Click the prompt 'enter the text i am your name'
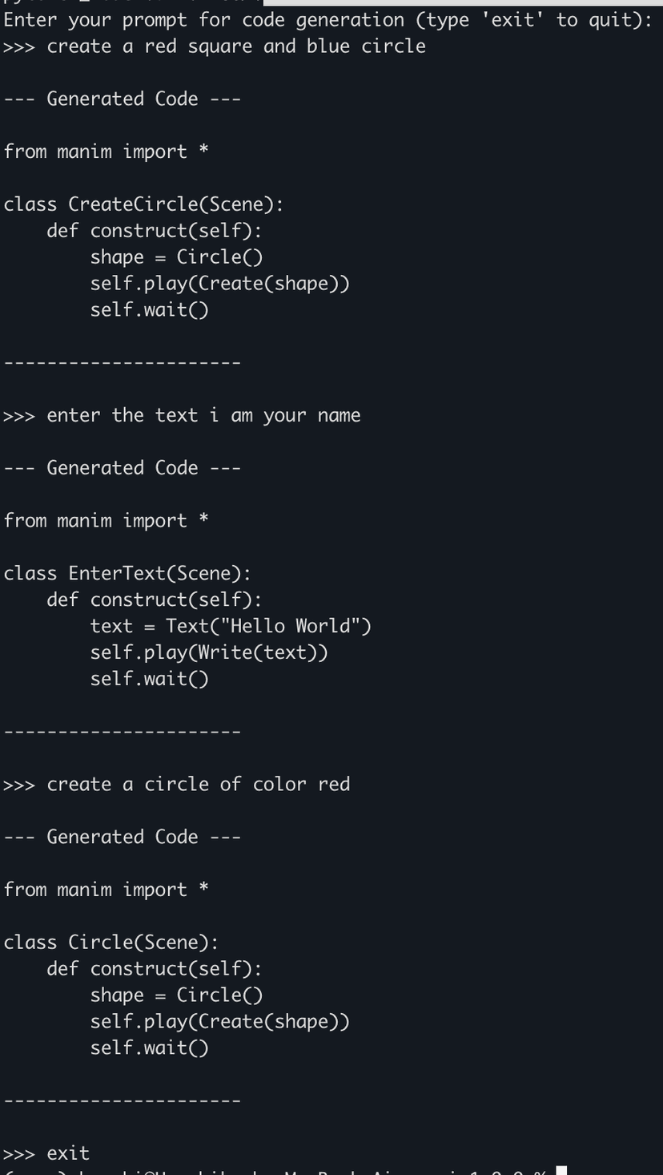 (203, 415)
